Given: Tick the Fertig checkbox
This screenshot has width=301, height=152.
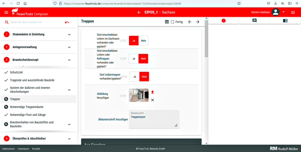Looking at the screenshot, I should (x=173, y=22).
